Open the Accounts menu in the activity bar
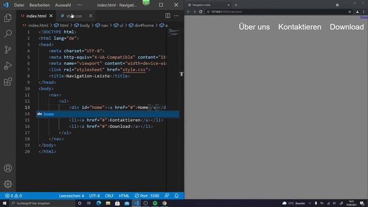The width and height of the screenshot is (368, 207). click(x=7, y=168)
